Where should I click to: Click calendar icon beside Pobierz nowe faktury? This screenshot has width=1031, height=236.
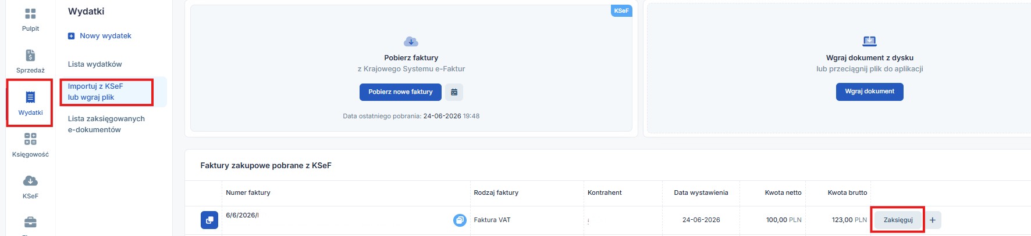454,92
